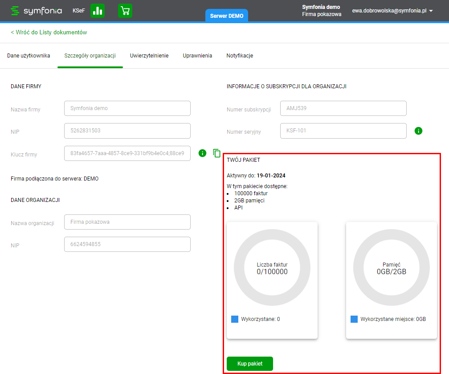Click the blue Wykorzystane: 0 legend swatch
Viewport: 449px width, 374px height.
(x=235, y=319)
